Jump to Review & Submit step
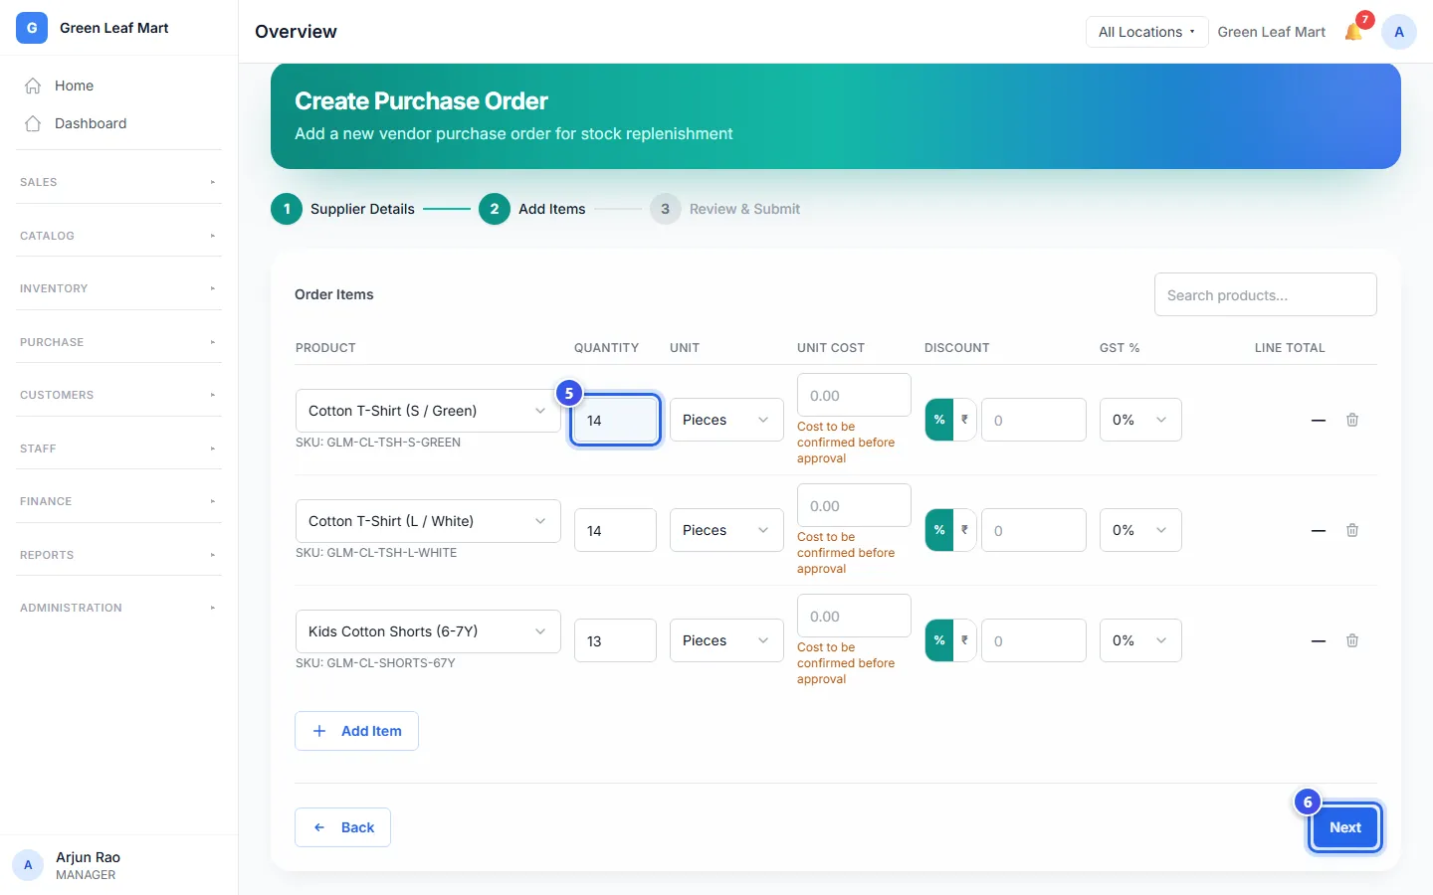This screenshot has height=895, width=1433. pyautogui.click(x=725, y=209)
